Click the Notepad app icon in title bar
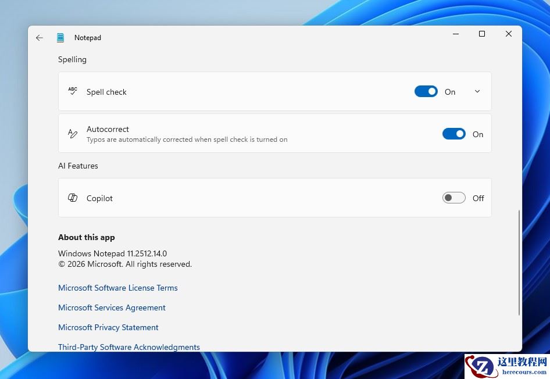The width and height of the screenshot is (550, 379). click(60, 38)
